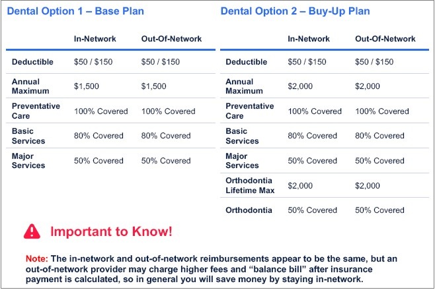Screen dimensions: 435x290
Task: Click In-Network '50% Covered' in the Orthodontia row
Action: tap(312, 210)
